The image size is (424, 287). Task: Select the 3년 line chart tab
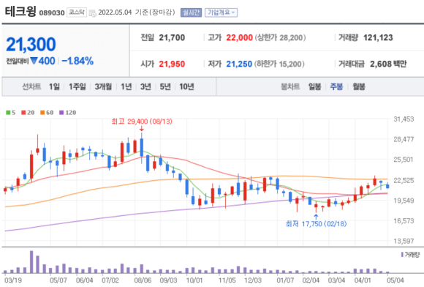(145, 86)
